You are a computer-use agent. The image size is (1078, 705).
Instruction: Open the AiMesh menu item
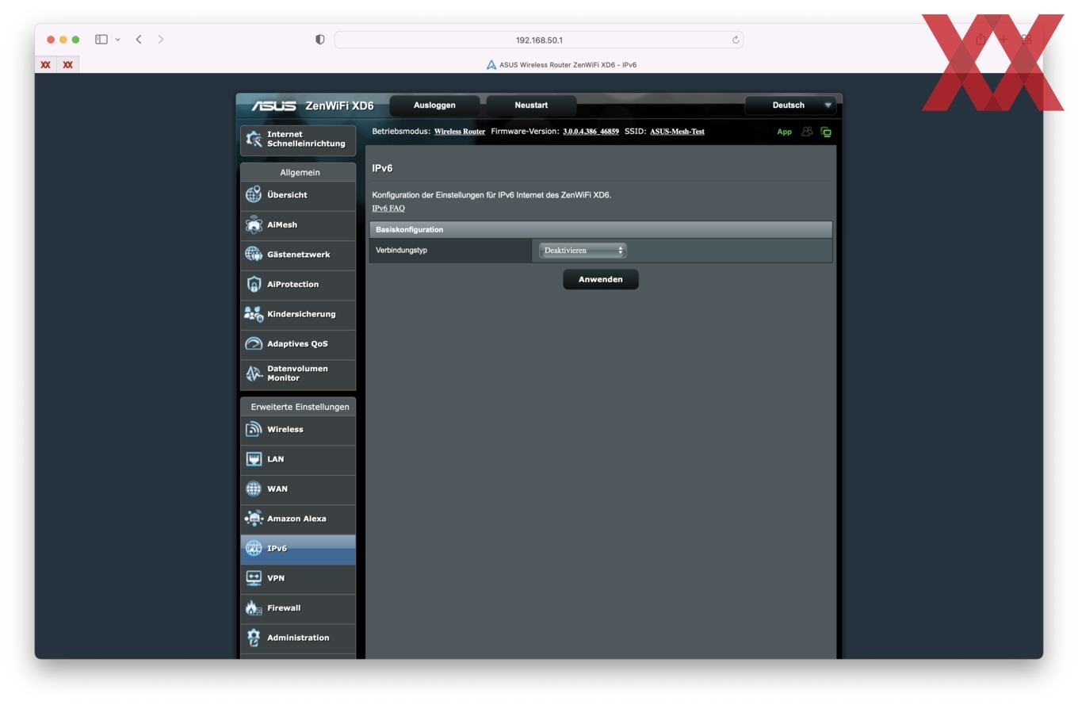pyautogui.click(x=298, y=225)
